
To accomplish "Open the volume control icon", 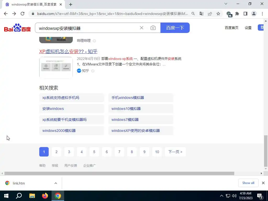I will 234,196.
